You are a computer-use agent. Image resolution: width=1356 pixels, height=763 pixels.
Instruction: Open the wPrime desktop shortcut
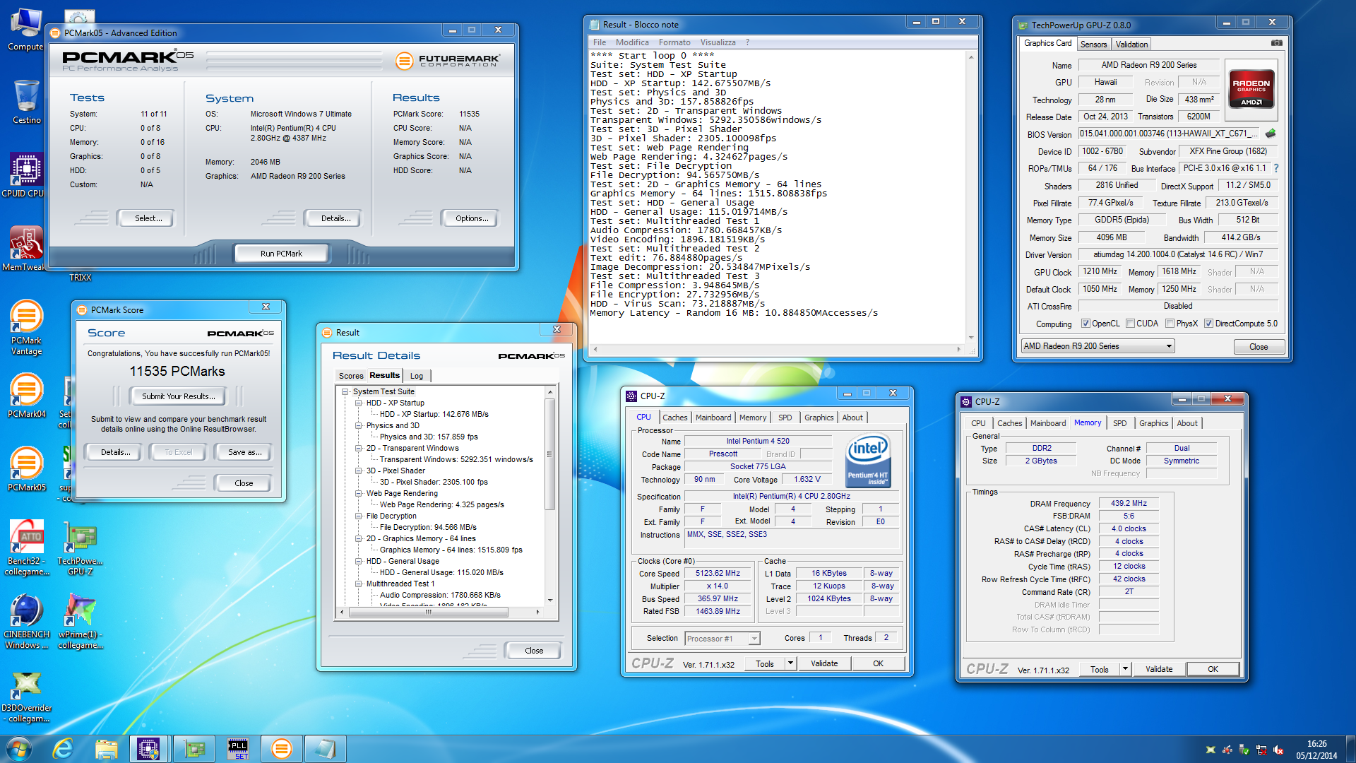coord(80,622)
